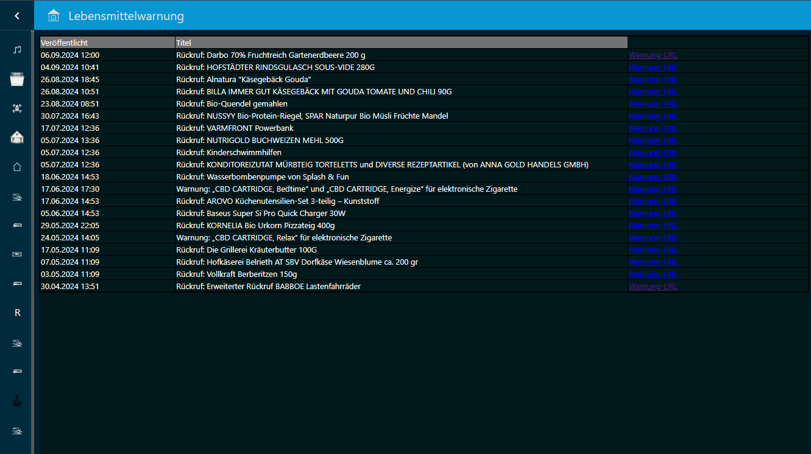Follow Warnung-URL for CBD CARTRIDGE Relax warning
This screenshot has width=811, height=454.
[x=653, y=237]
